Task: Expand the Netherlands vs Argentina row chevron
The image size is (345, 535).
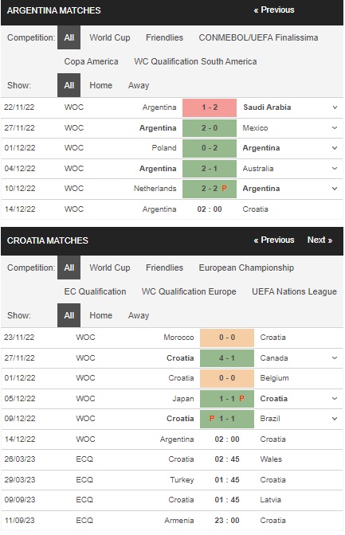Action: 335,189
